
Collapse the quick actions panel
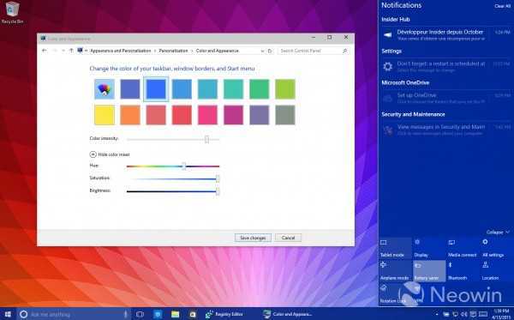click(x=498, y=232)
